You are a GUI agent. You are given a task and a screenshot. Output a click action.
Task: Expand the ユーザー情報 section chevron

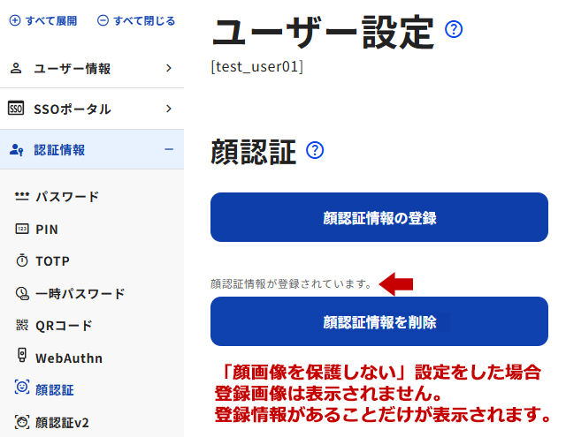[x=168, y=68]
